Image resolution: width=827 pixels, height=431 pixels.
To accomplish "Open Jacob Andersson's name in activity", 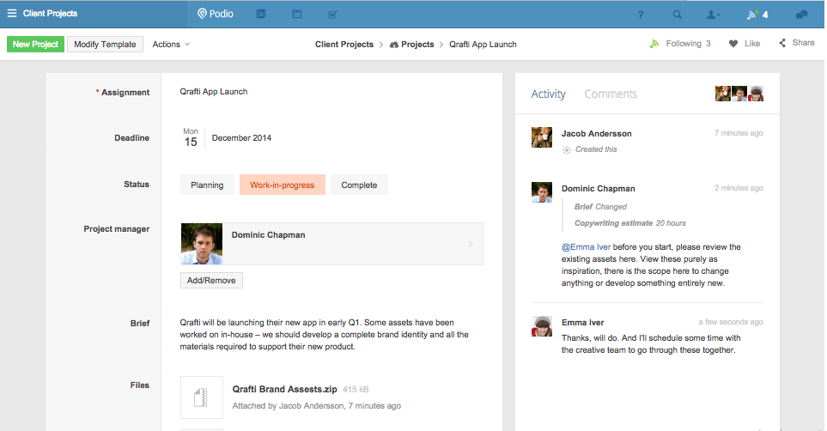I will (597, 134).
